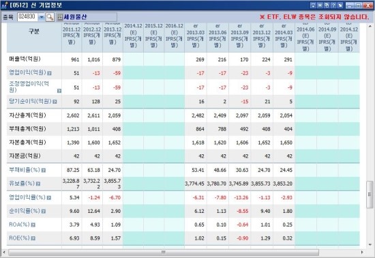This screenshot has width=375, height=258.
Task: Click the horizontal scrollbar right arrow
Action: [x=362, y=253]
